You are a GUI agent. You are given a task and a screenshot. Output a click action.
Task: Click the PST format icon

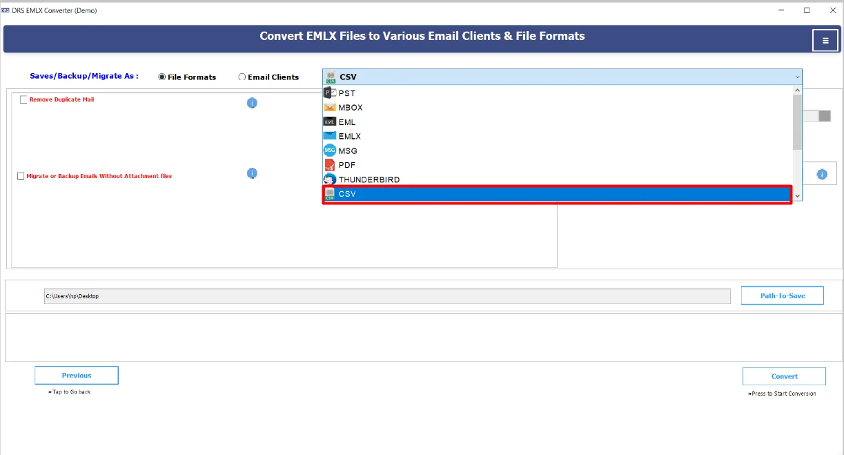328,93
